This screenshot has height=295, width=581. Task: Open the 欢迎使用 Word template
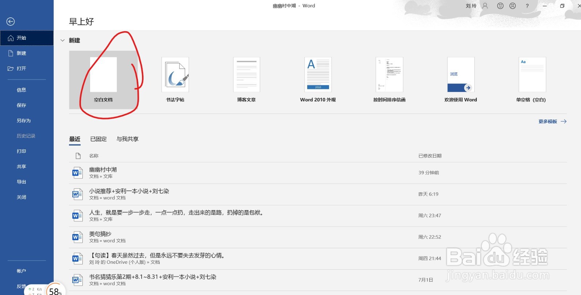point(461,80)
